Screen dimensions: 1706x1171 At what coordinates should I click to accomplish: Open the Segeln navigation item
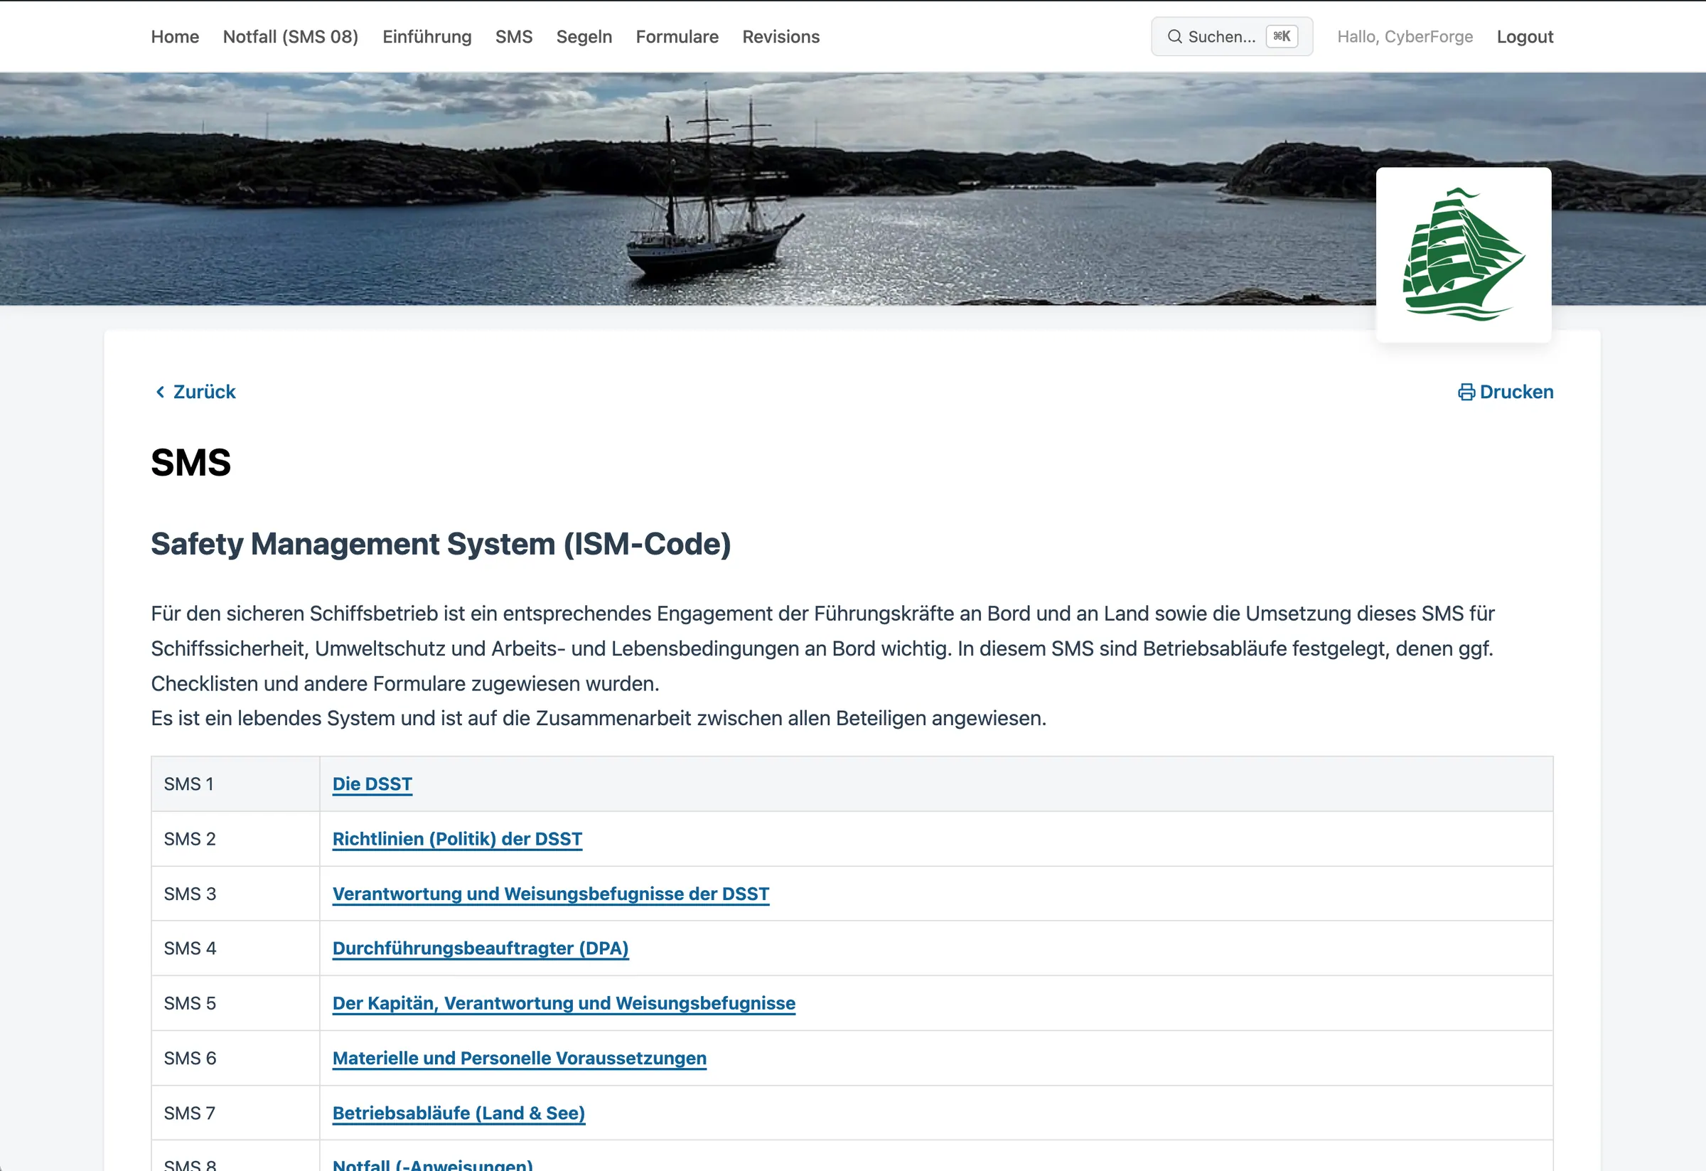[584, 37]
